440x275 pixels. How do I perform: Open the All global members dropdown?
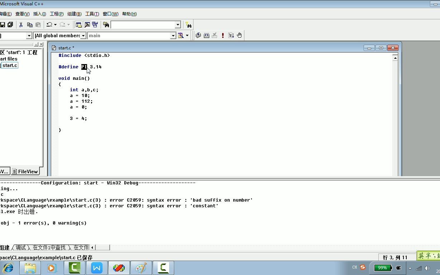(83, 35)
